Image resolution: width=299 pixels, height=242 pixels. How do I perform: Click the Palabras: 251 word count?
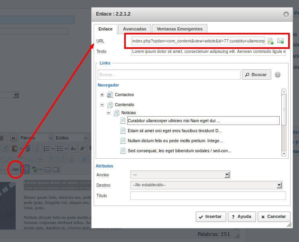pyautogui.click(x=213, y=234)
